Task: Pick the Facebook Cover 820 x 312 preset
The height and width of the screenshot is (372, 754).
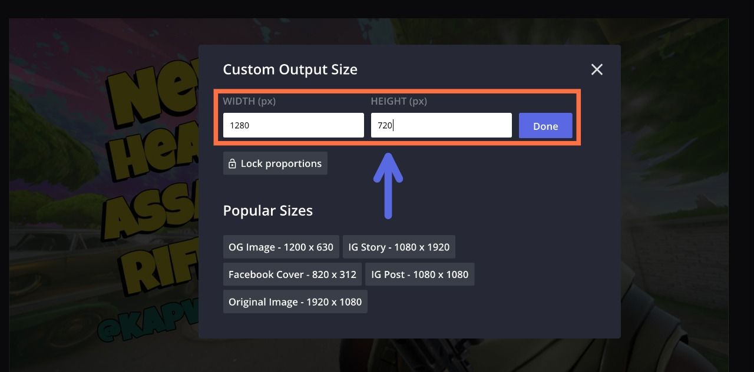Action: click(292, 274)
